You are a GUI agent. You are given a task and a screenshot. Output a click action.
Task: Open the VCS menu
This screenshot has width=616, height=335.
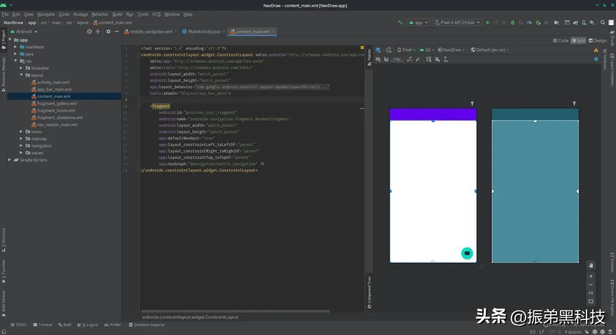point(156,14)
